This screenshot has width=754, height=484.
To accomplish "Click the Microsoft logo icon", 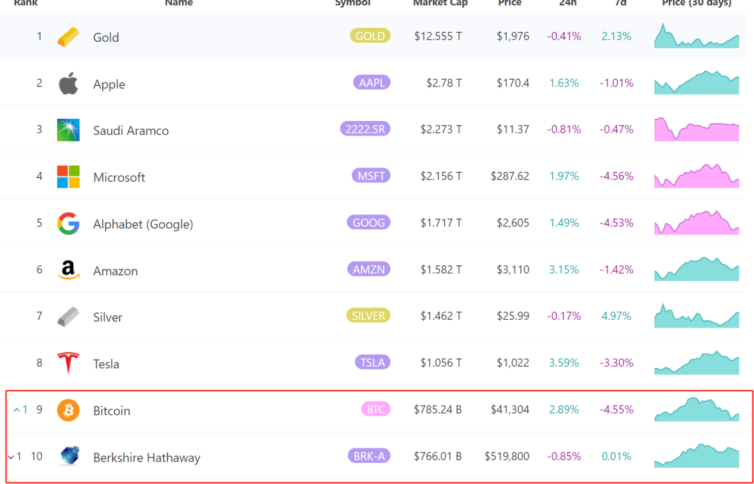I will (x=68, y=177).
